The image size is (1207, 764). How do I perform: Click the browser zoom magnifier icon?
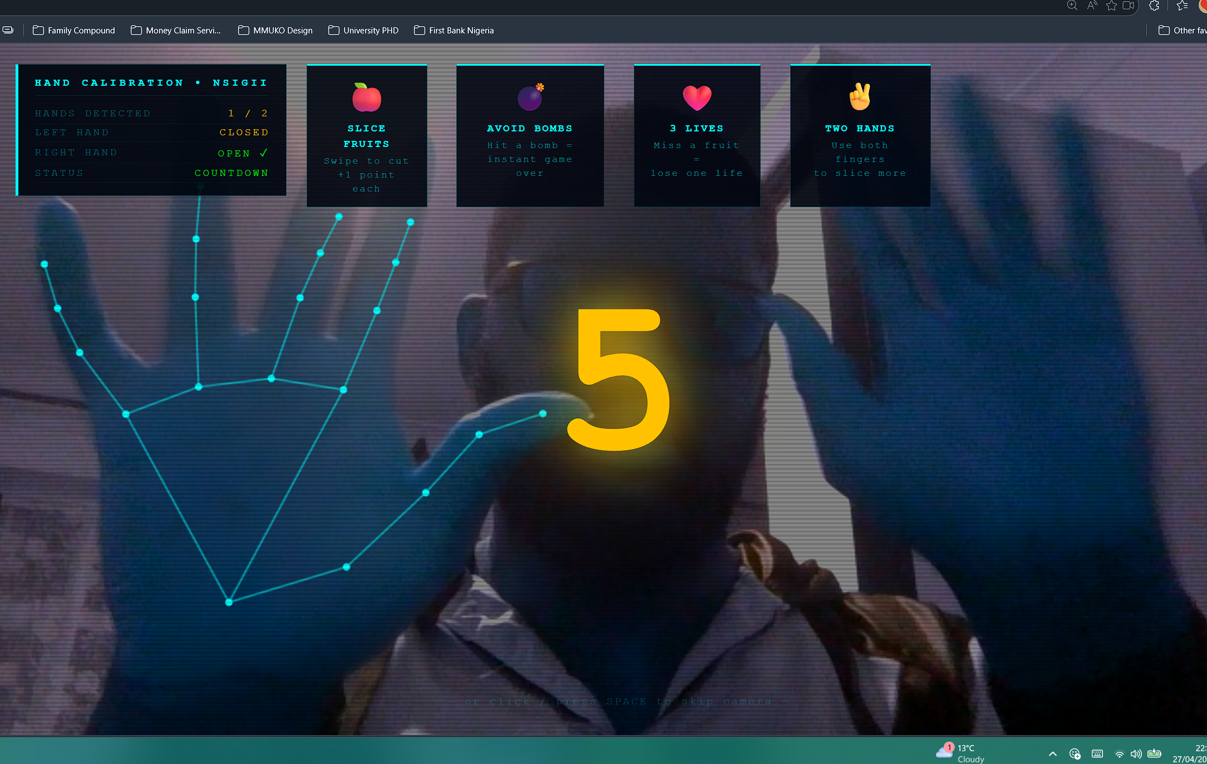(x=1072, y=6)
